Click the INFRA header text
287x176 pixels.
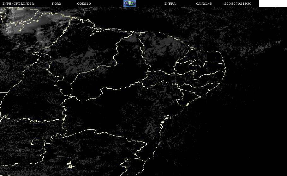point(170,3)
